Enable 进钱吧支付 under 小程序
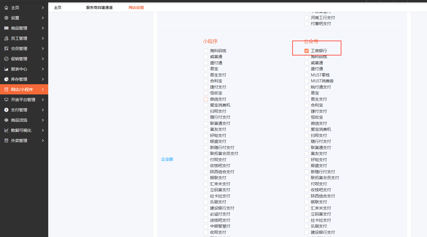 tap(206, 220)
